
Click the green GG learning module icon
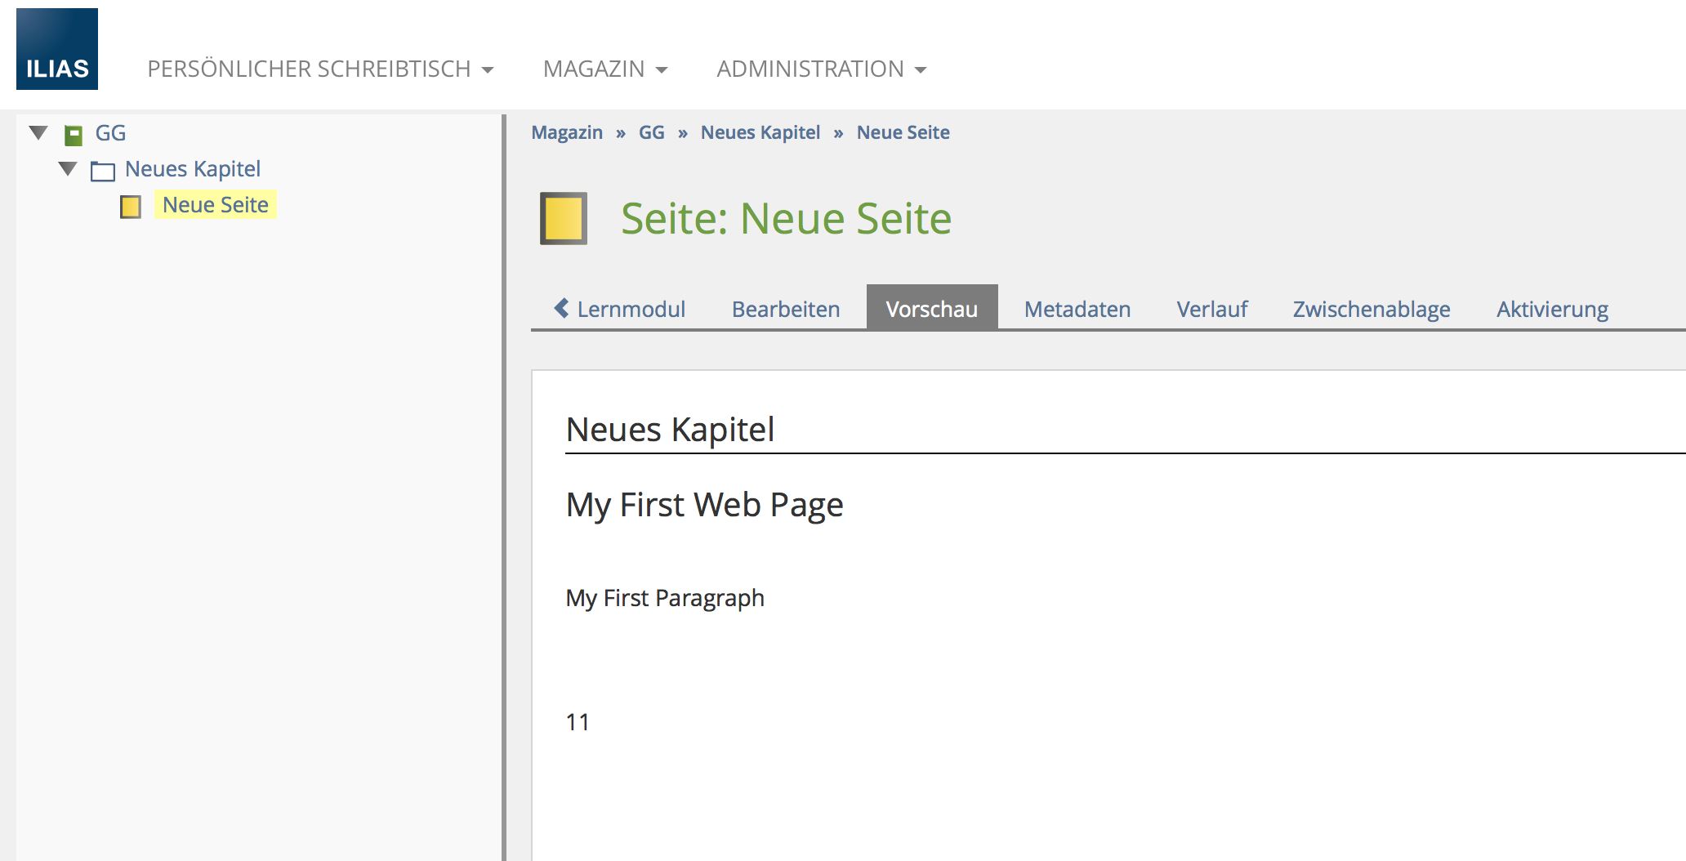tap(74, 135)
